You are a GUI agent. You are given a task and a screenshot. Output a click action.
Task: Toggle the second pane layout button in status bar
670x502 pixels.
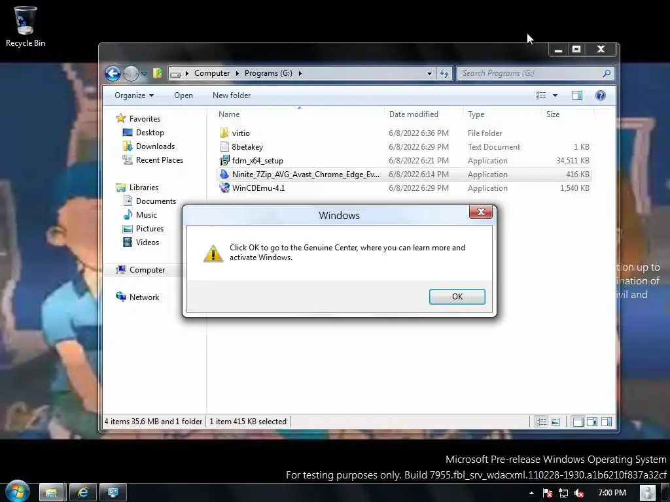(592, 422)
